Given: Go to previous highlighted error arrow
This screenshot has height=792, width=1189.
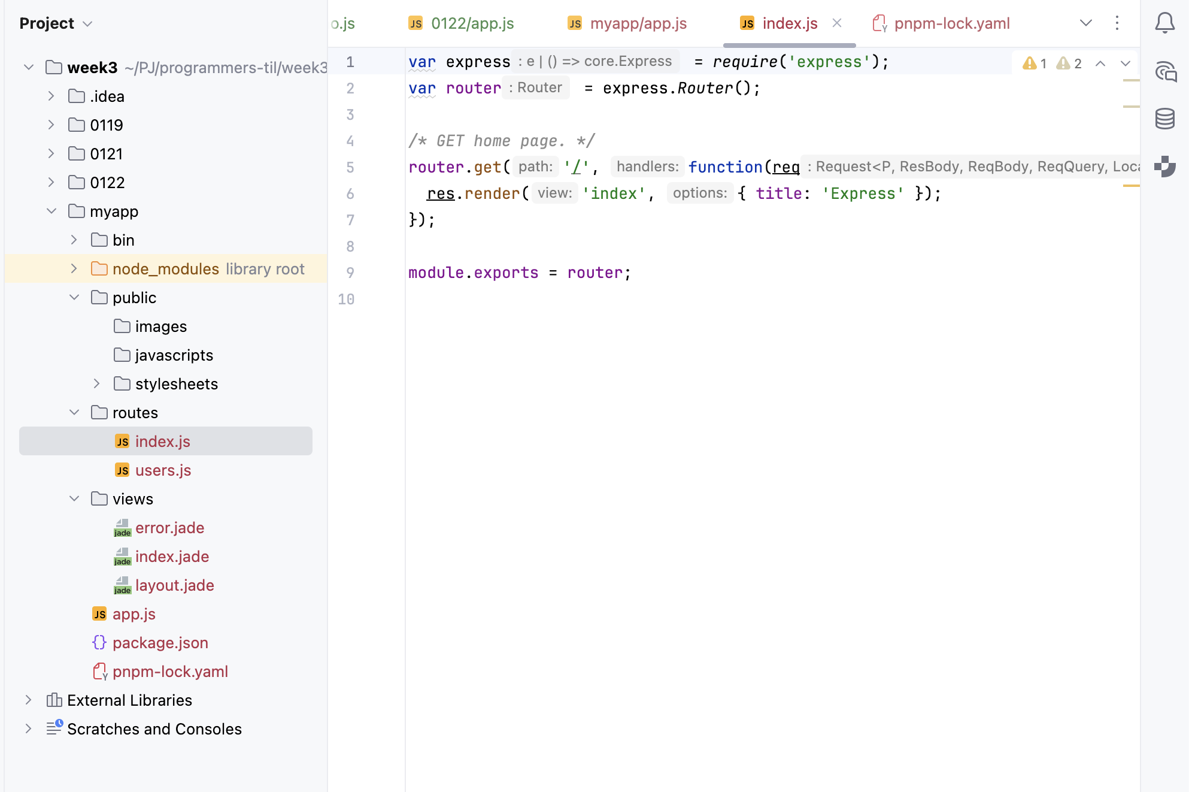Looking at the screenshot, I should tap(1100, 64).
